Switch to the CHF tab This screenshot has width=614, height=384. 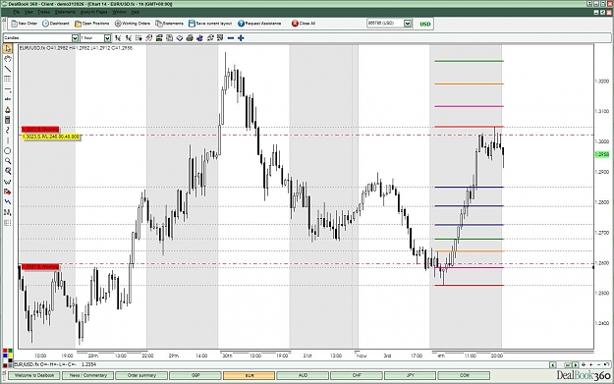click(357, 375)
